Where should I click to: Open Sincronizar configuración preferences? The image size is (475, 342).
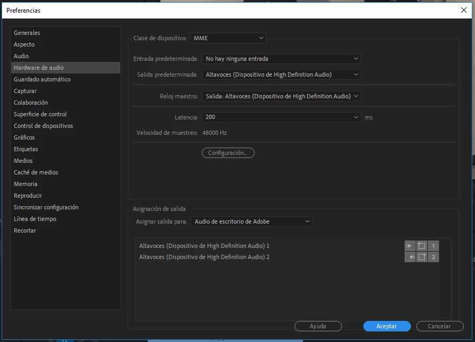point(66,207)
